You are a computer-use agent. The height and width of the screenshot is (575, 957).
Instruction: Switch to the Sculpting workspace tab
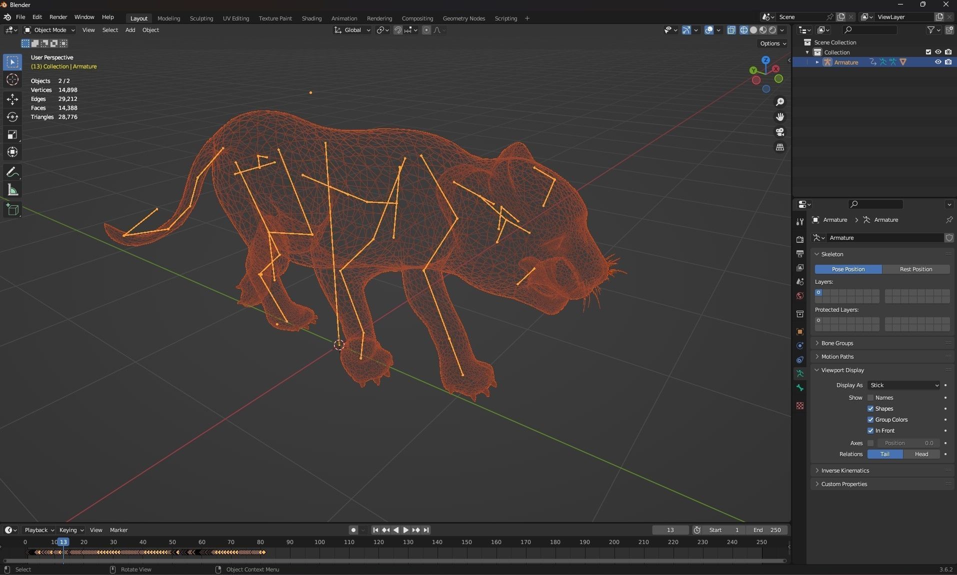(201, 18)
